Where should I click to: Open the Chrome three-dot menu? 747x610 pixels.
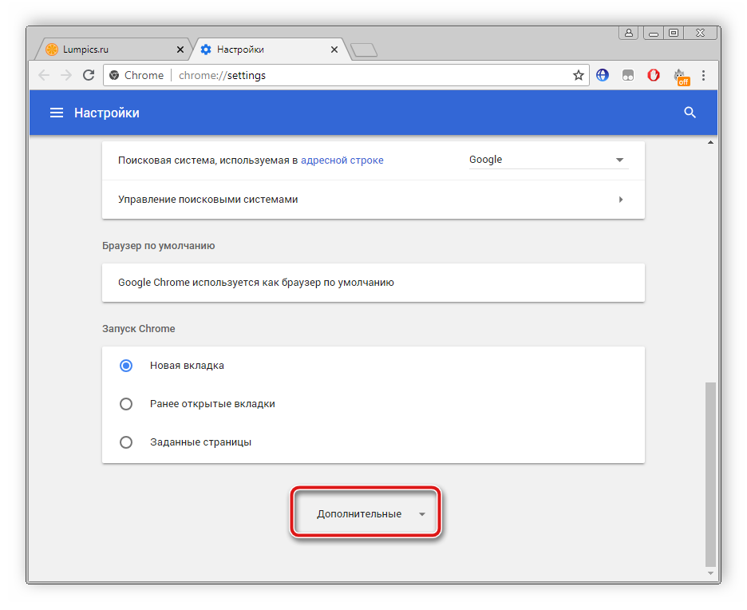coord(703,75)
